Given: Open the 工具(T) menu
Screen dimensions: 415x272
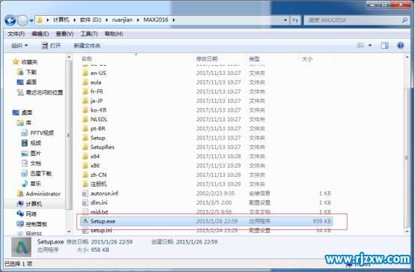Looking at the screenshot, I should point(89,34).
